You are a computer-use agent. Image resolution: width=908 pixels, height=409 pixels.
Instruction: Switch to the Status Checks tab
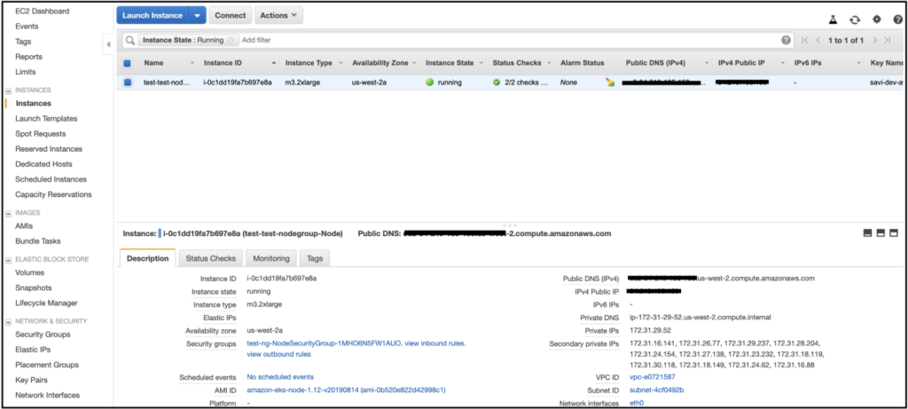coord(211,258)
